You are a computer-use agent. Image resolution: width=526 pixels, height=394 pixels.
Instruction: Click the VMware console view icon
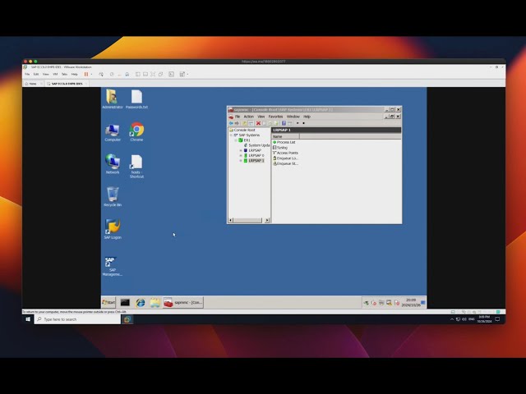(172, 74)
